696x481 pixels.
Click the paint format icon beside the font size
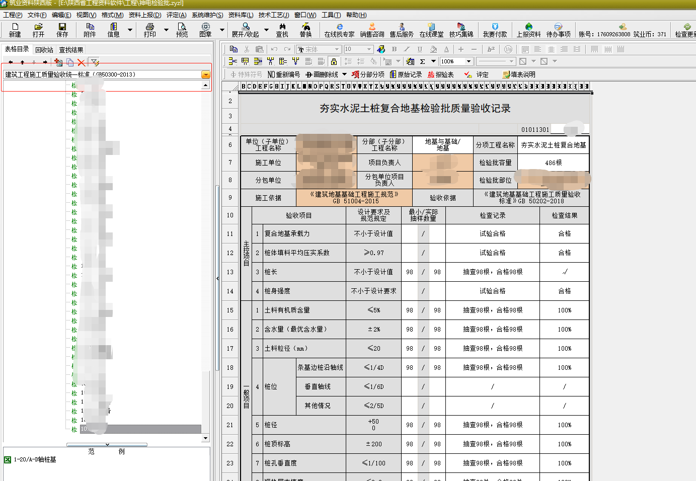(381, 49)
